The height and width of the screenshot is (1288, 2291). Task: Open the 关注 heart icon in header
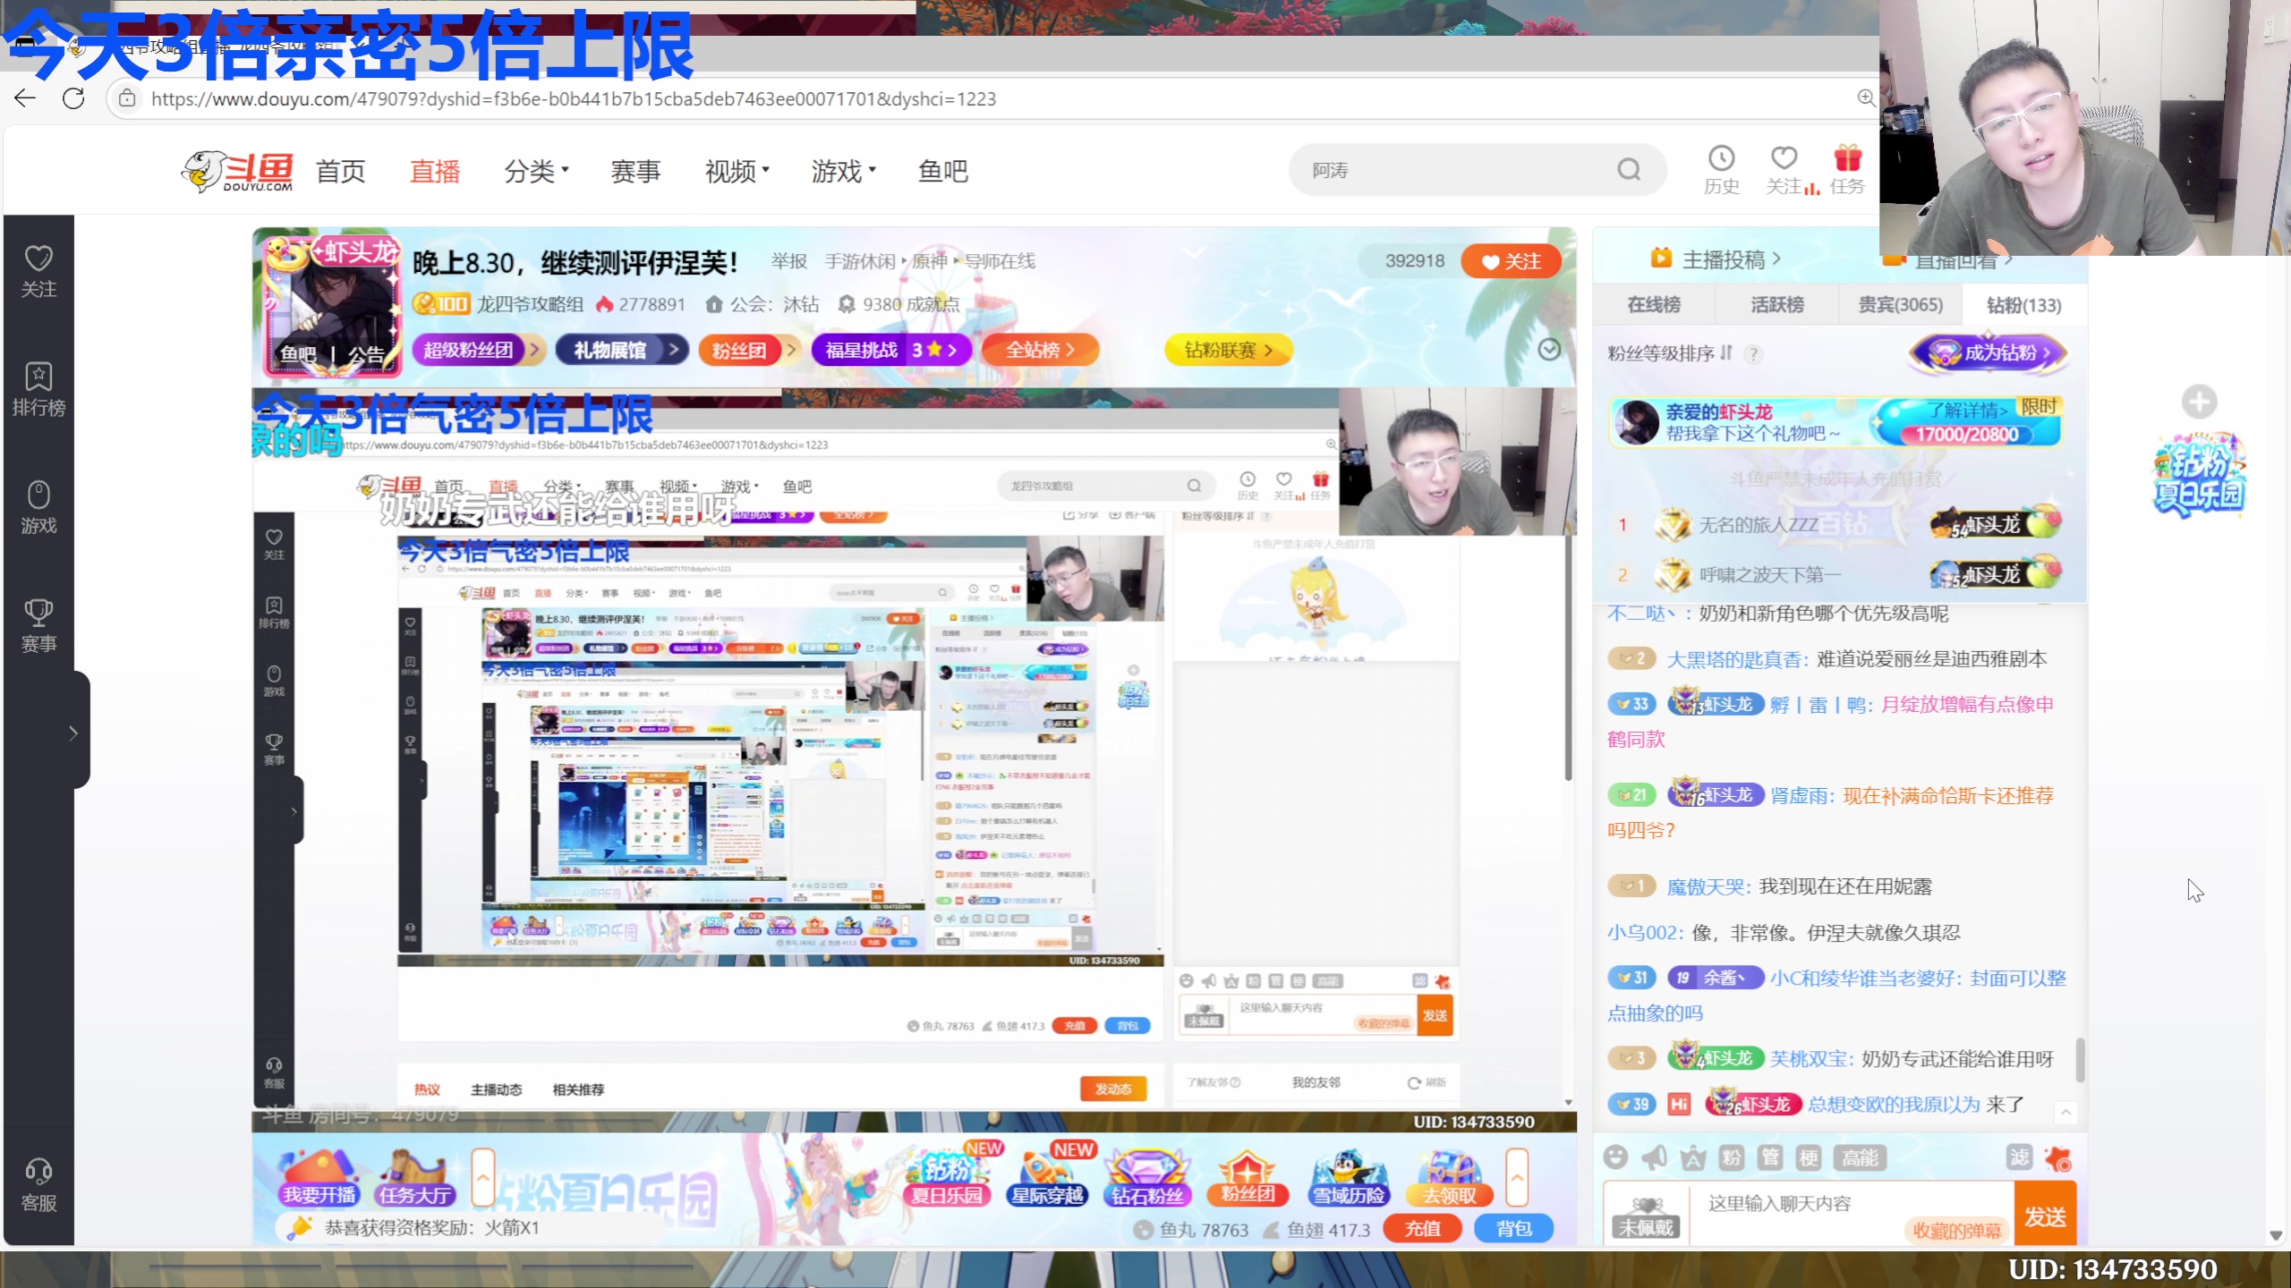tap(1784, 169)
